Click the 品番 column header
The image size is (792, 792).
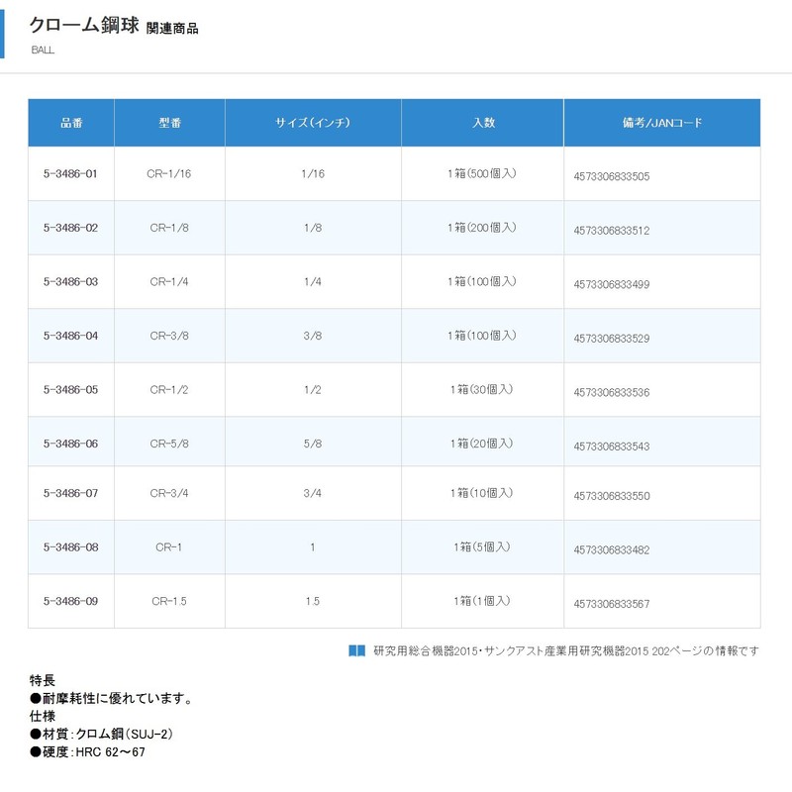tap(71, 124)
